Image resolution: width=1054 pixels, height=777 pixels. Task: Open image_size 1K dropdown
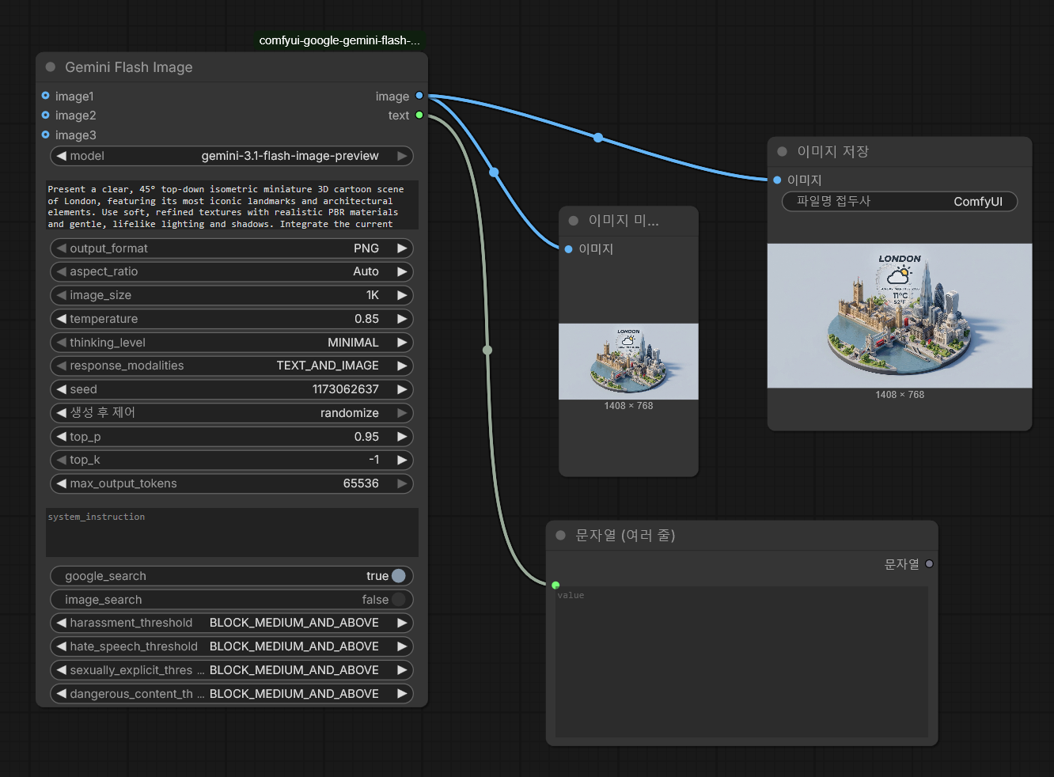coord(232,295)
